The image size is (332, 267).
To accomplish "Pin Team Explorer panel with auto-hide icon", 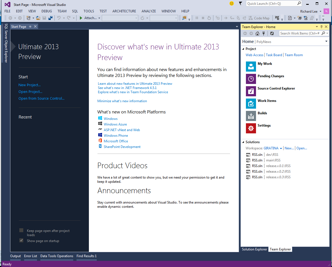I will click(x=321, y=27).
